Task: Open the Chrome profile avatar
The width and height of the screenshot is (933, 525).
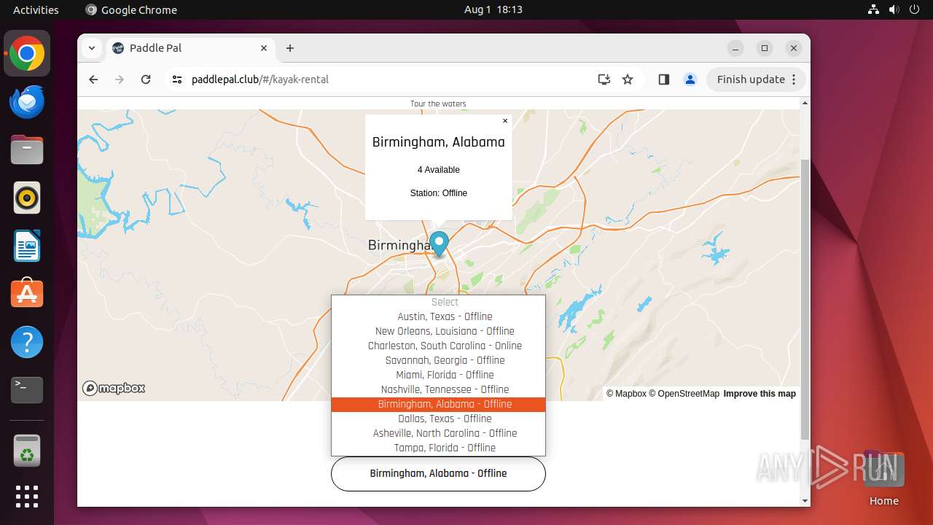Action: [690, 79]
